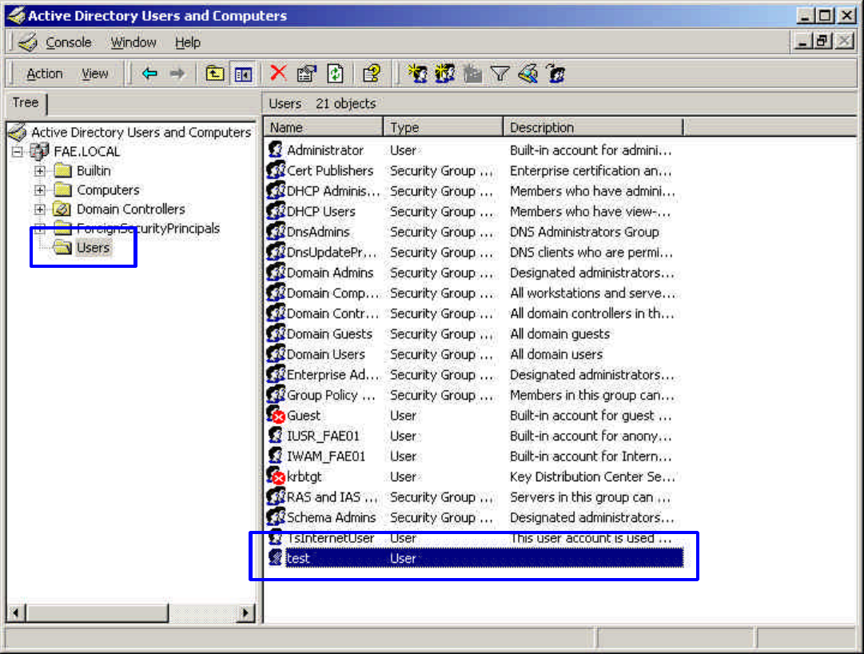Toggle the show/hide console tree button
Viewport: 864px width, 654px height.
coord(243,74)
